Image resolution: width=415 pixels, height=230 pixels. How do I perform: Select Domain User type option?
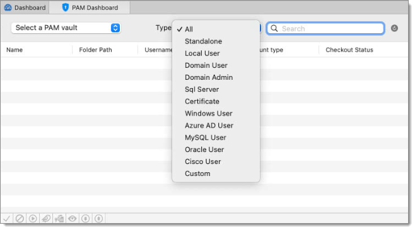point(216,65)
